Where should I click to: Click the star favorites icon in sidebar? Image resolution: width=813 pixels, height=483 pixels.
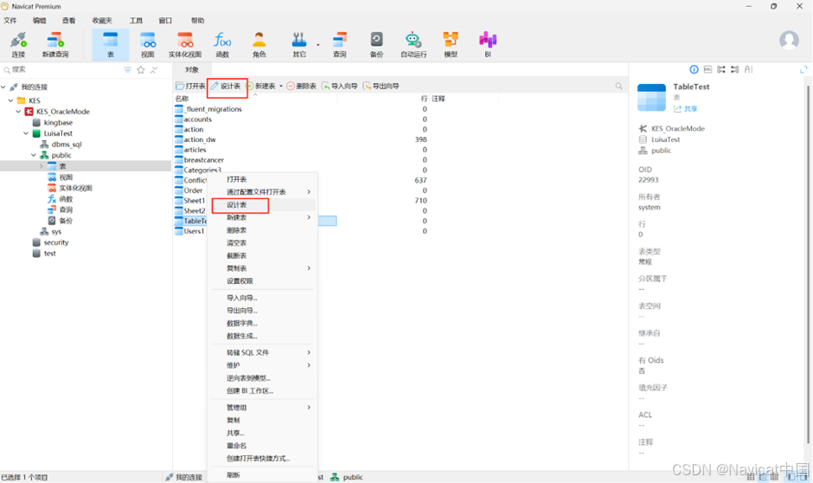pos(140,69)
